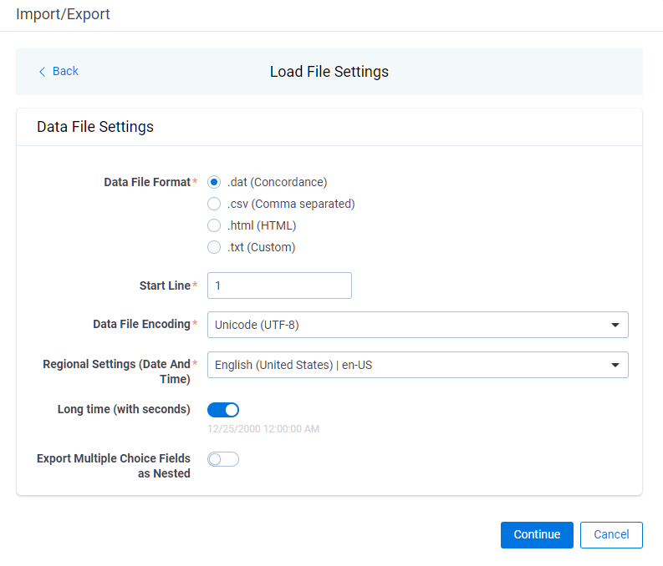Enable Export Multiple Choice Fields as Nested
The width and height of the screenshot is (663, 566).
tap(223, 459)
